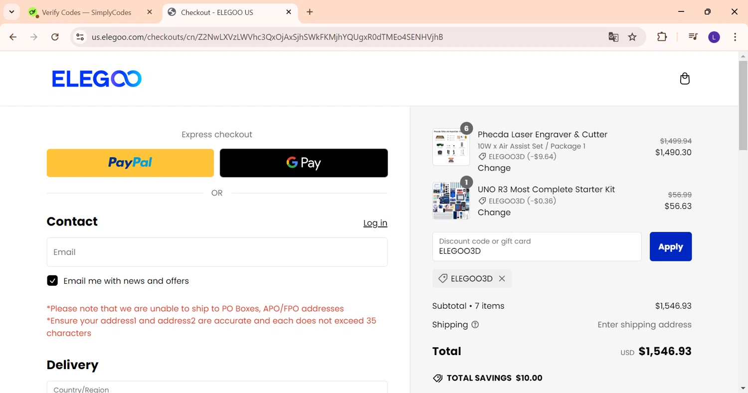The width and height of the screenshot is (748, 393).
Task: Click the UNO R3 Most Complete Starter Kit title
Action: (x=546, y=190)
